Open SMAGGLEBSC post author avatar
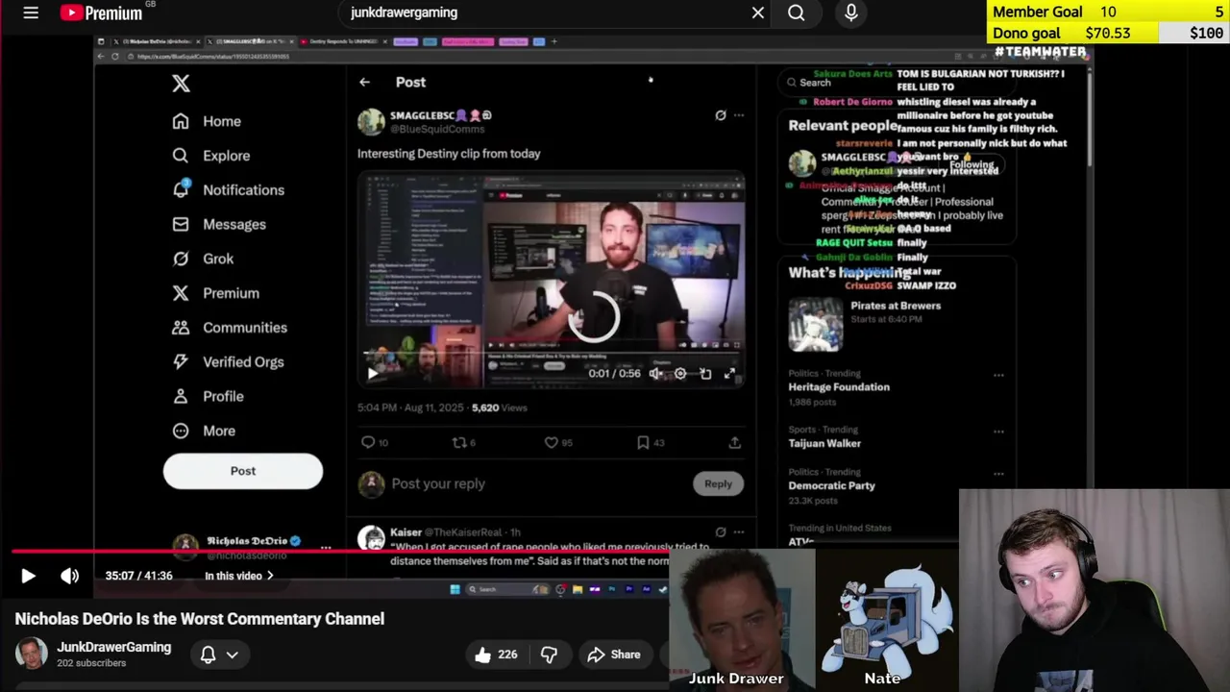The width and height of the screenshot is (1230, 692). pyautogui.click(x=371, y=122)
